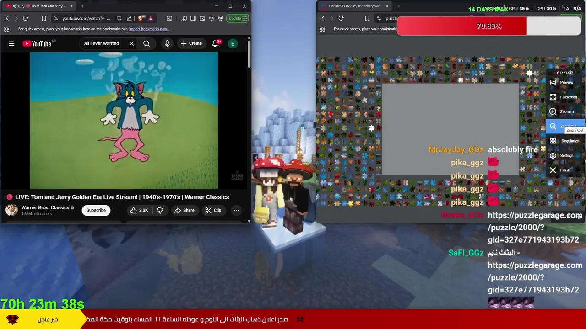Open the music note playlist toolbar icon
The width and height of the screenshot is (586, 329).
184,18
